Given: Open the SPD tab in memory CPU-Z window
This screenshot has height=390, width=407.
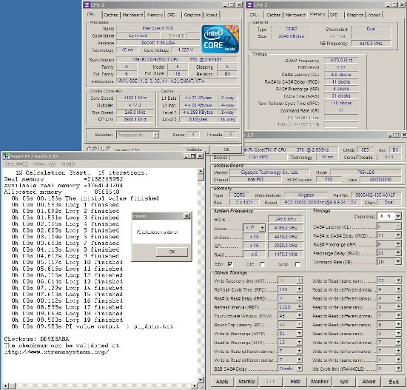Looking at the screenshot, I should [x=334, y=15].
